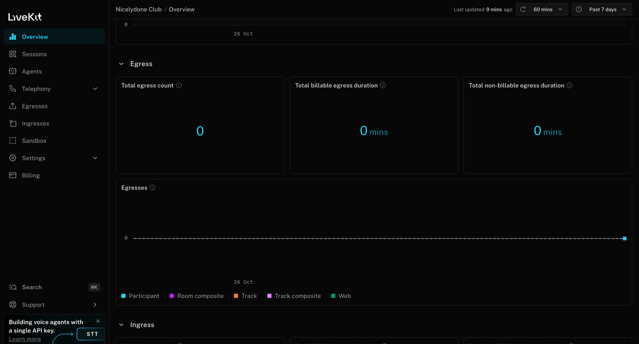Go to the Overview page

click(54, 37)
